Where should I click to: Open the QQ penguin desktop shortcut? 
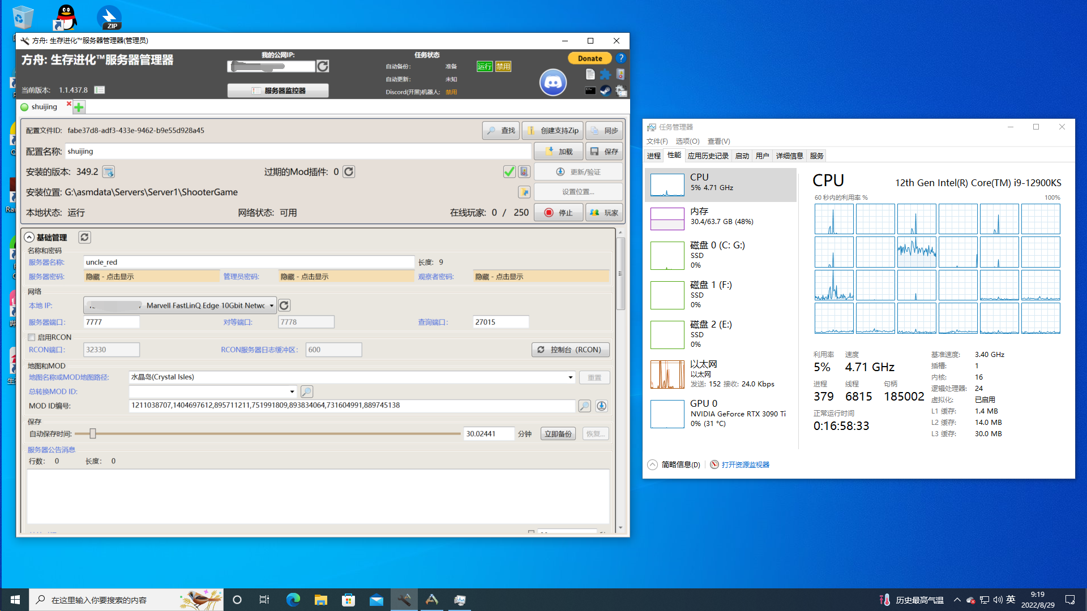66,18
